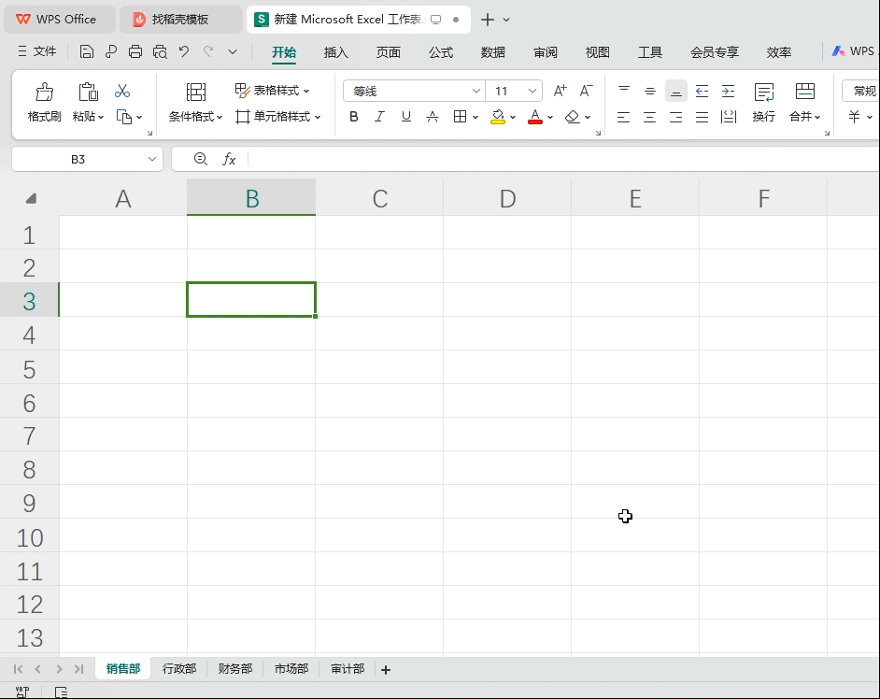Click the add new sheet plus icon
The width and height of the screenshot is (880, 699).
click(x=386, y=670)
